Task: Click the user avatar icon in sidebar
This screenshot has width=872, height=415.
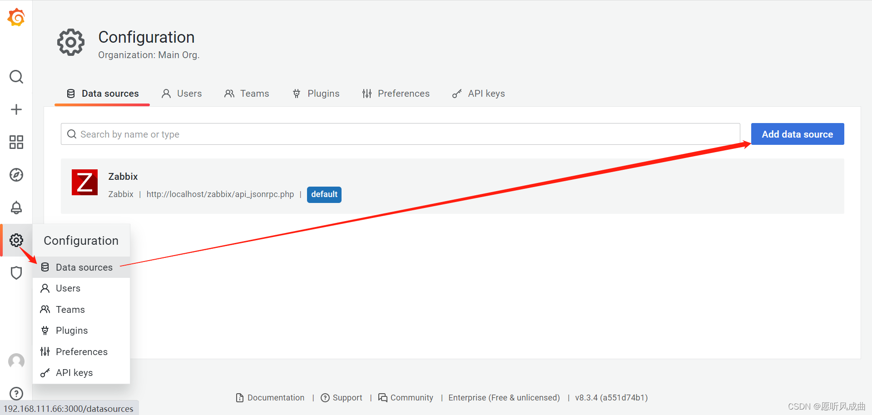Action: click(16, 361)
